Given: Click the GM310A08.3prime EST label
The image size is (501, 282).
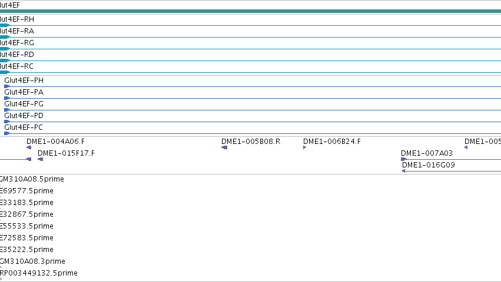Looking at the screenshot, I should [x=32, y=261].
